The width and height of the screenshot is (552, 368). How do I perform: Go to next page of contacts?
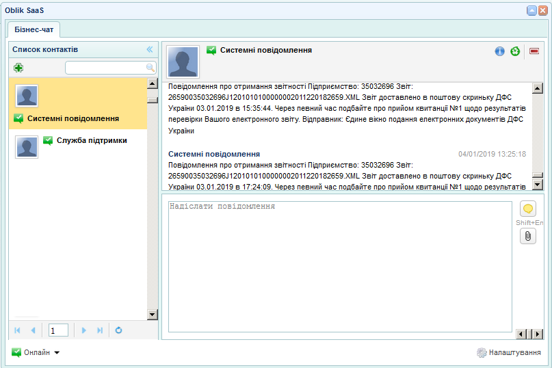coord(83,330)
